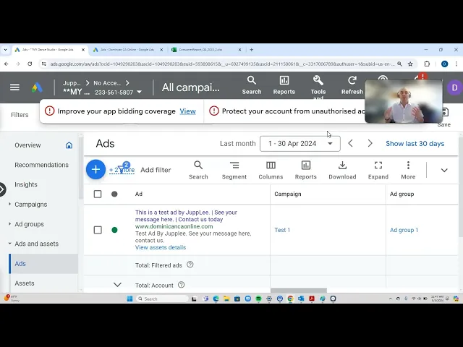The height and width of the screenshot is (347, 463).
Task: Open account selector 233-561-5807 dropdown
Action: click(118, 93)
